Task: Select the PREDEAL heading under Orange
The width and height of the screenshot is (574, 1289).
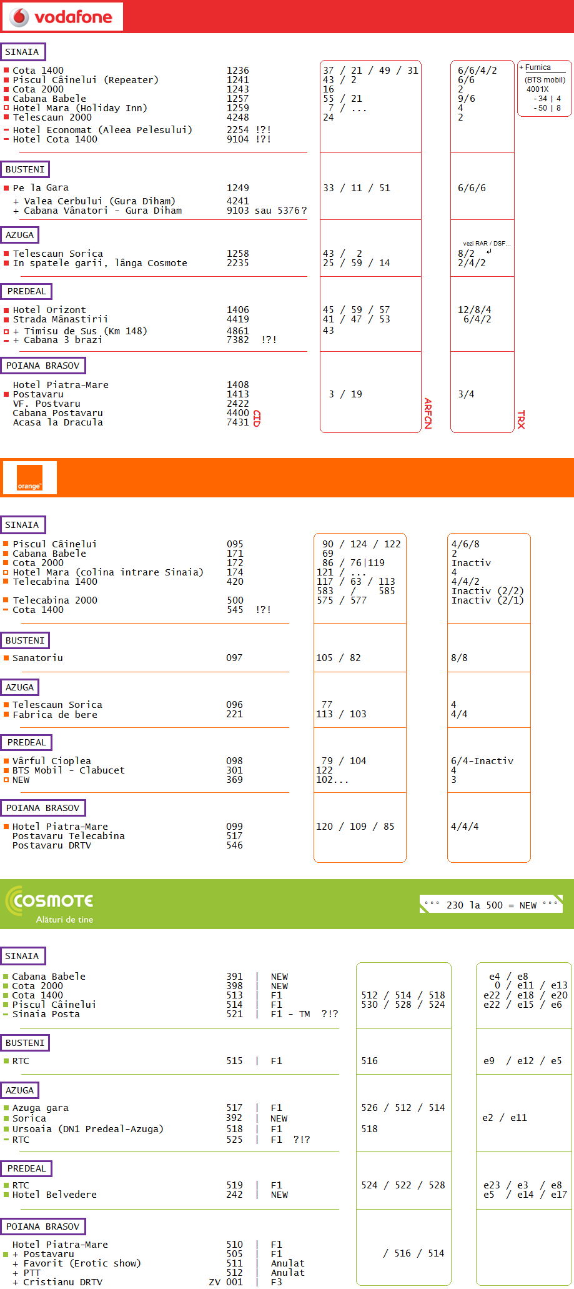Action: click(x=26, y=742)
